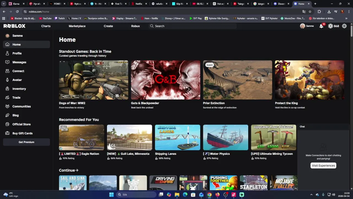
Task: Click the Roblox Search field
Action: click(192, 26)
